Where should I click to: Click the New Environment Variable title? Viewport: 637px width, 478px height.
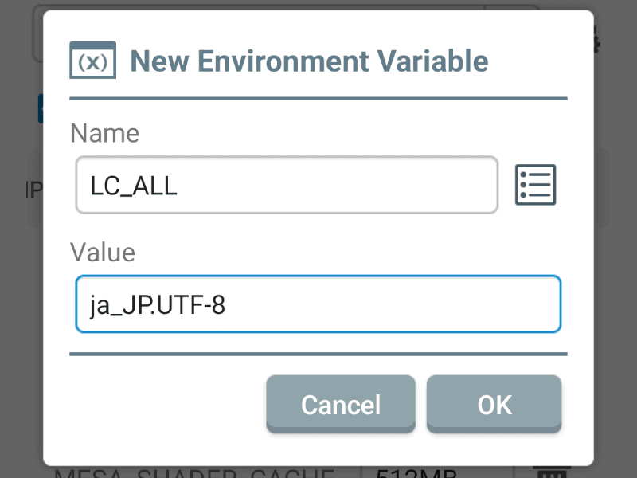(309, 61)
